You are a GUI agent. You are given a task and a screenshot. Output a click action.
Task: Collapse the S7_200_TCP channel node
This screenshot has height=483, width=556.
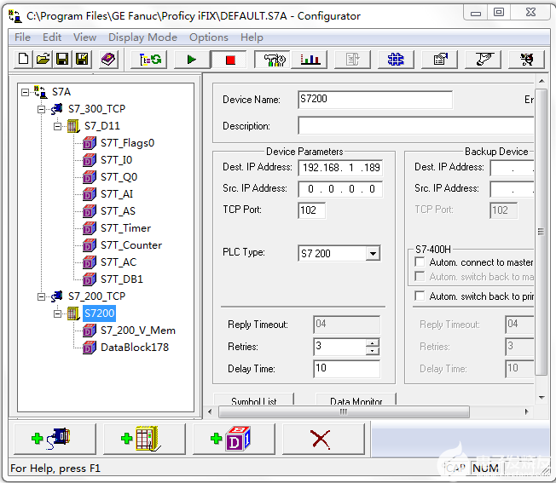41,296
